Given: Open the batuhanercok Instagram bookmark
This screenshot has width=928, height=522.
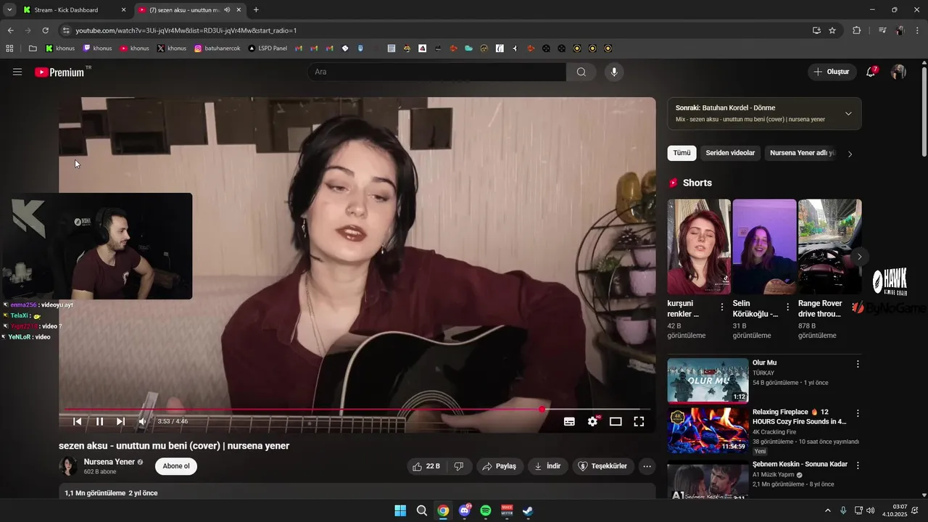Looking at the screenshot, I should coord(216,49).
